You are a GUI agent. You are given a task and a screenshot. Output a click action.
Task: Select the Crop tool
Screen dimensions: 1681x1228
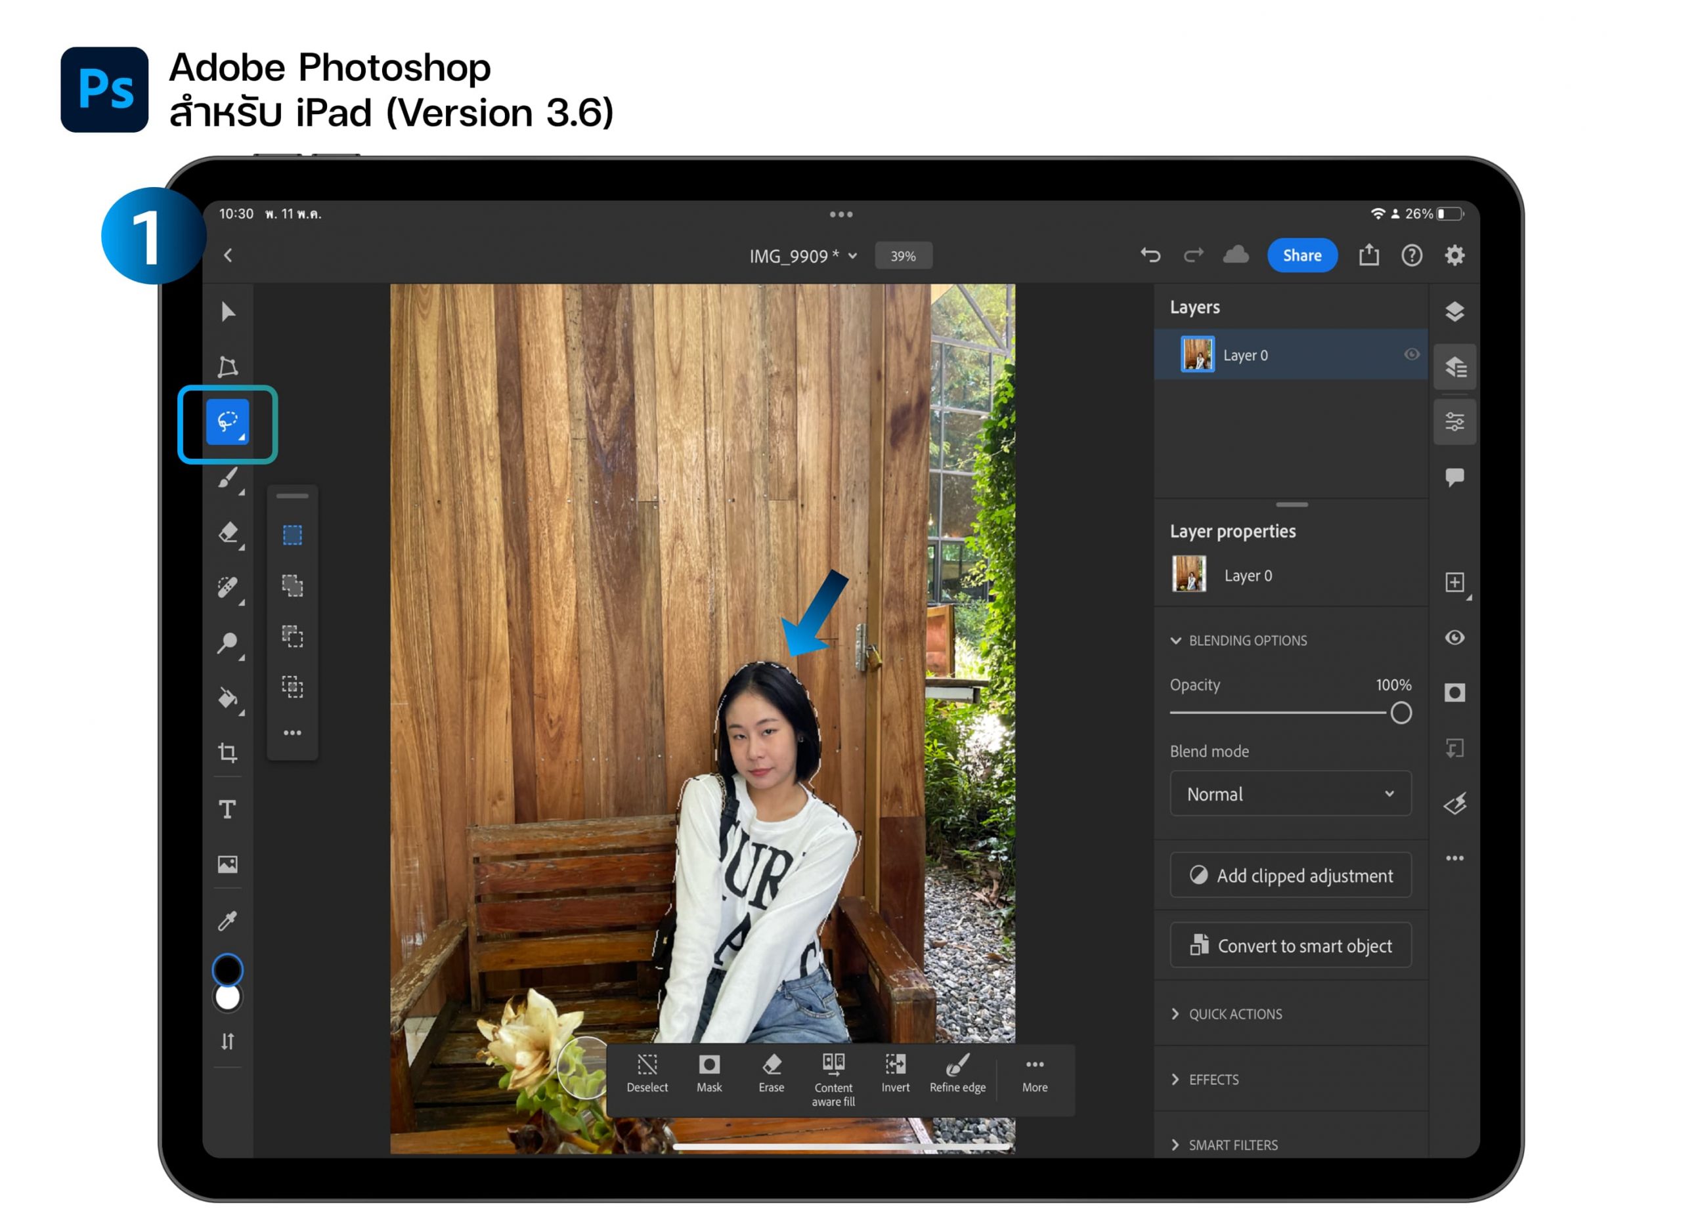point(227,753)
